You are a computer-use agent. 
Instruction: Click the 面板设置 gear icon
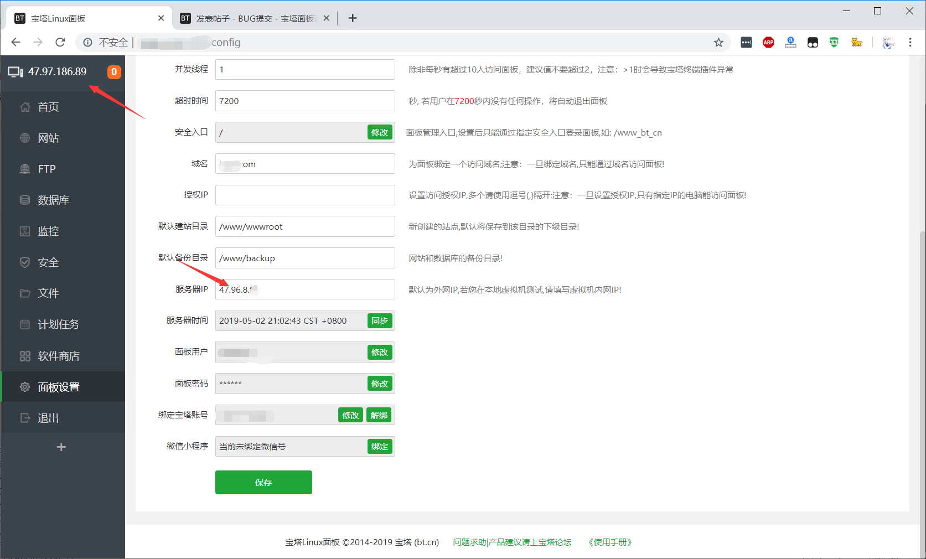pyautogui.click(x=25, y=387)
